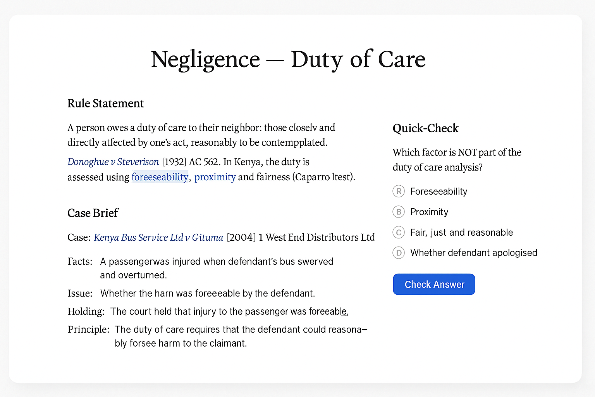Click the highlighted foreeseability text
595x397 pixels.
[160, 177]
